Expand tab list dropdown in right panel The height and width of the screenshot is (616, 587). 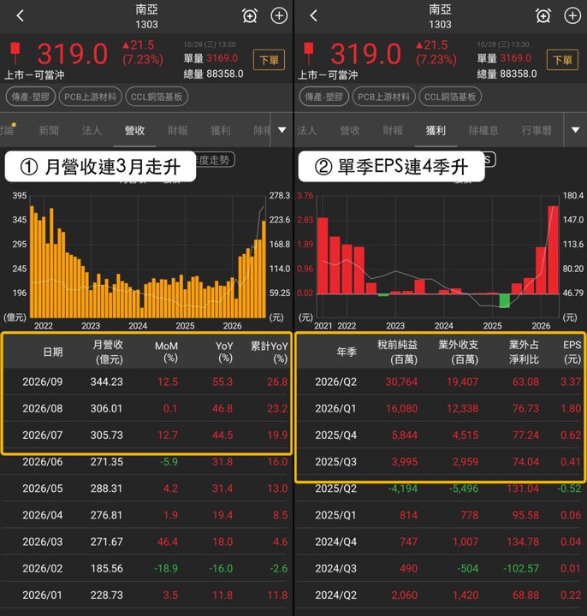pyautogui.click(x=575, y=130)
